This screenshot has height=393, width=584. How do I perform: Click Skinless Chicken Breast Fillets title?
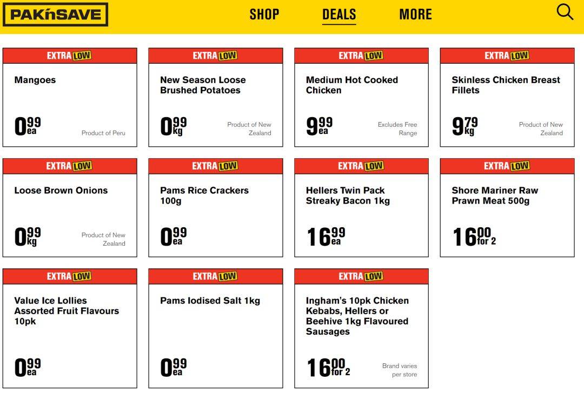point(506,85)
